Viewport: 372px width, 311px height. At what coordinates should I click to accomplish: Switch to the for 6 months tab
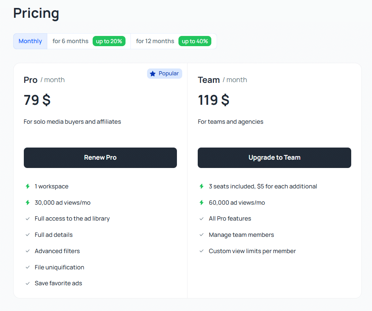click(89, 41)
